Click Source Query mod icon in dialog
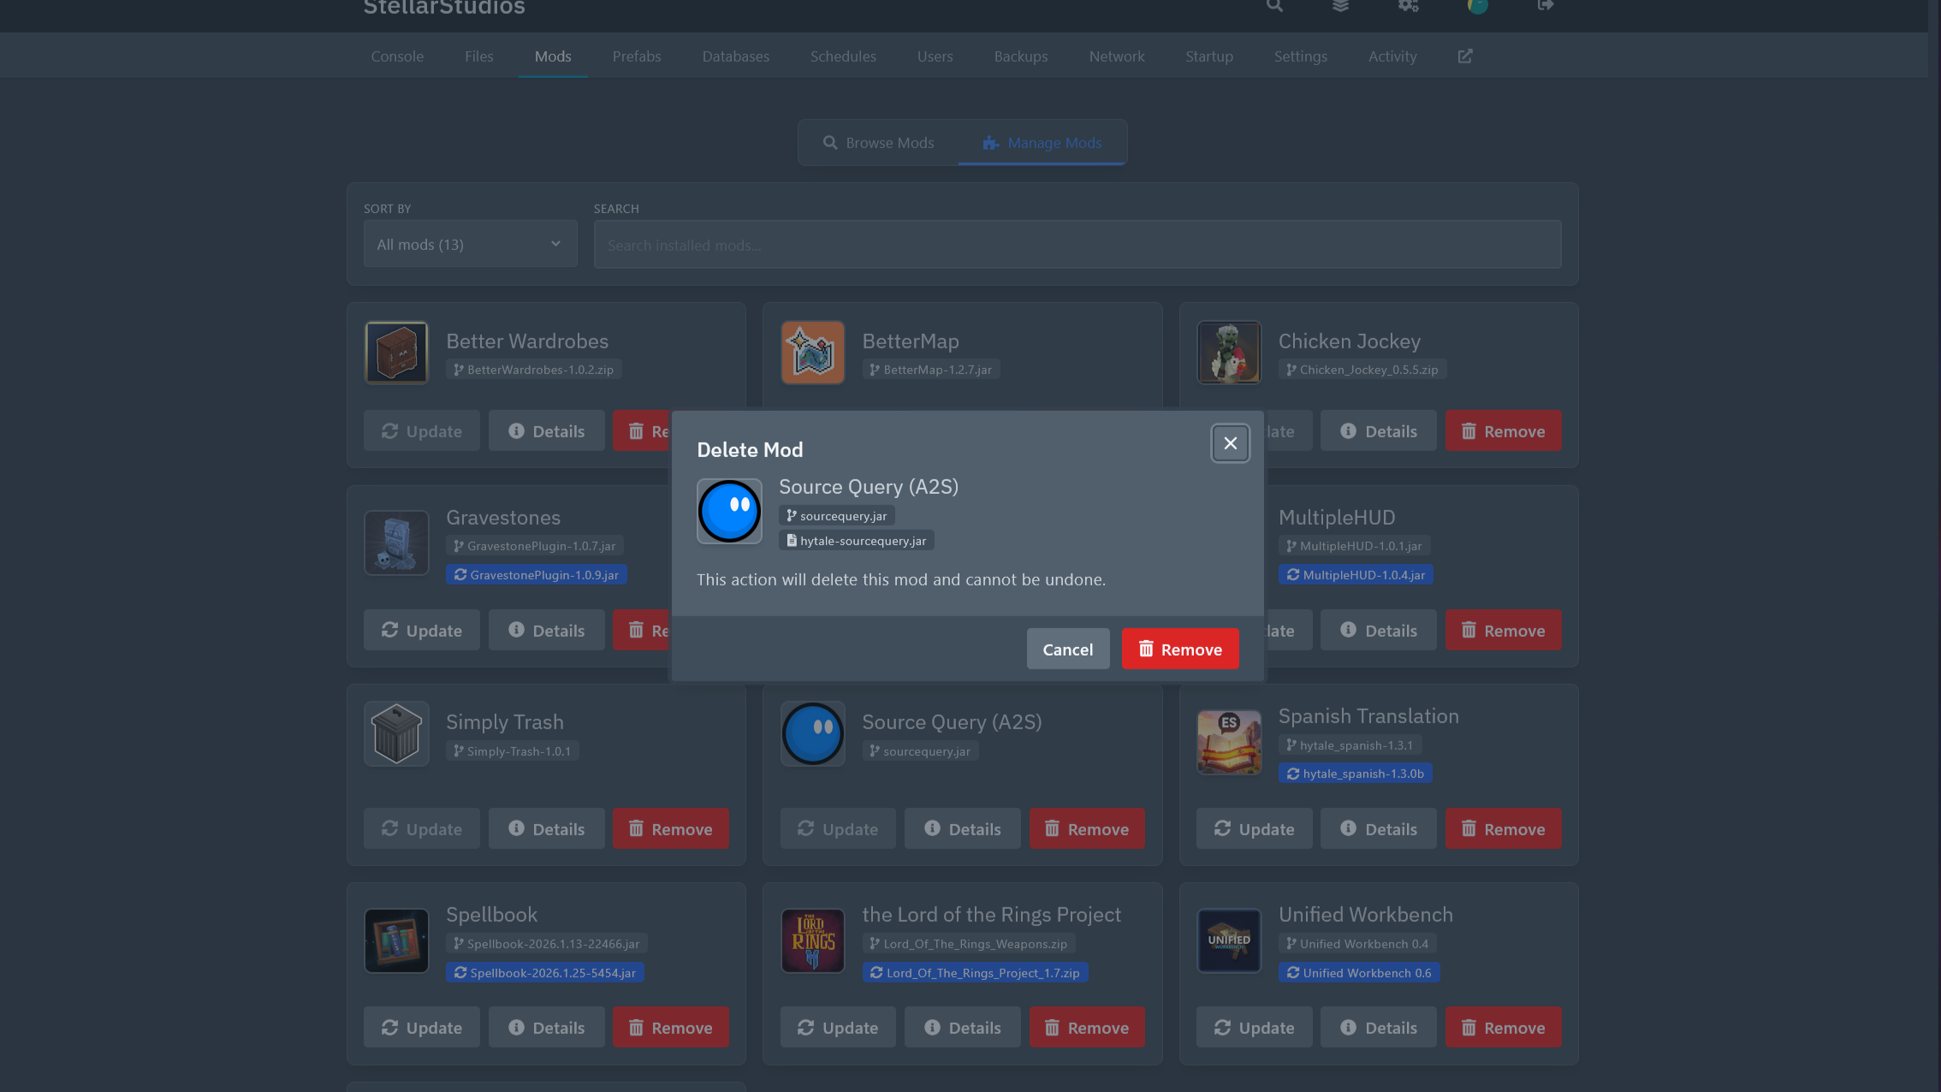 (729, 511)
